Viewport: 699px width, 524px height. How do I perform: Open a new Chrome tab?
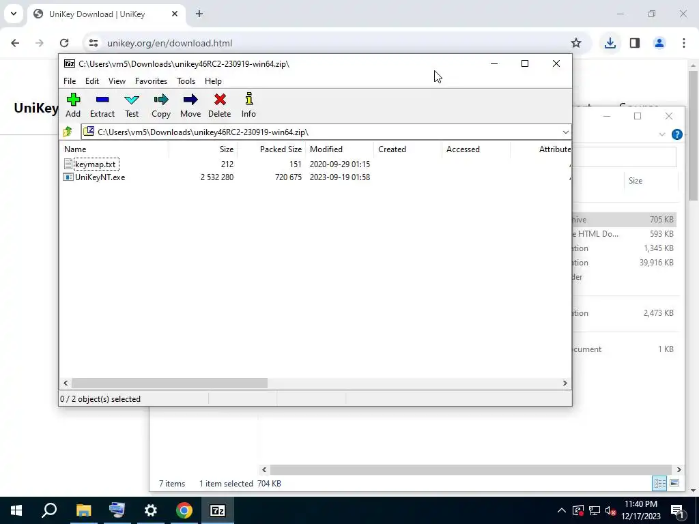[x=199, y=14]
